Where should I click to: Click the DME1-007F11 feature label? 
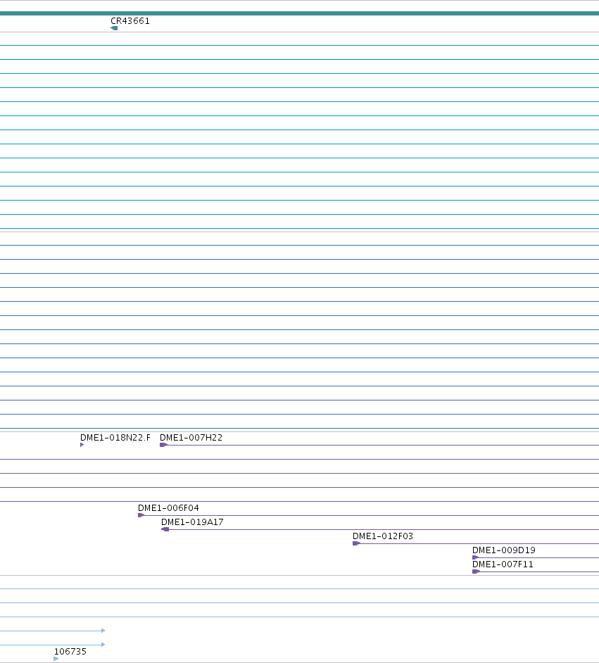(x=503, y=564)
